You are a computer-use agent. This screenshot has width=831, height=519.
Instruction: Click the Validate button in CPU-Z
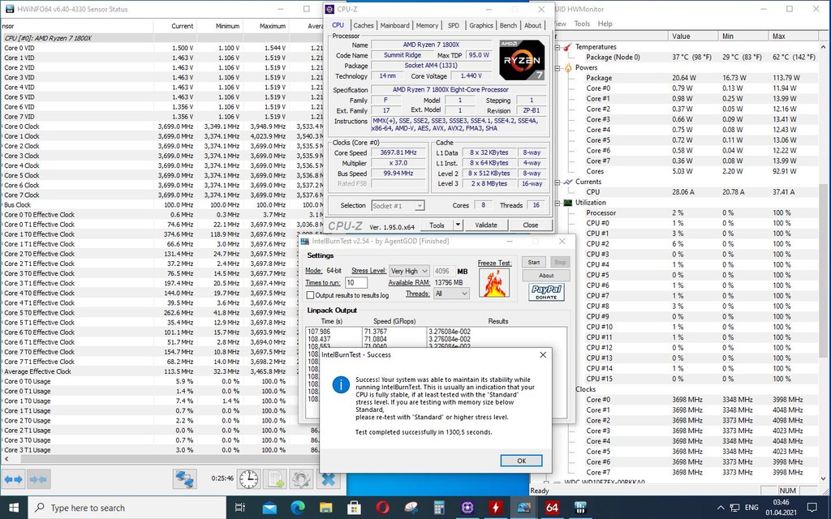pyautogui.click(x=485, y=225)
